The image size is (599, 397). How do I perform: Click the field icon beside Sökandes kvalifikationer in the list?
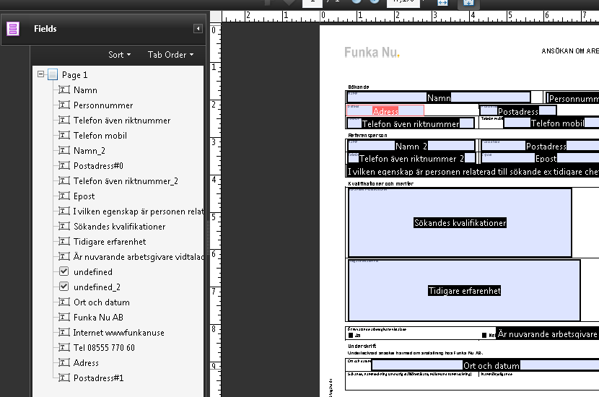[64, 226]
